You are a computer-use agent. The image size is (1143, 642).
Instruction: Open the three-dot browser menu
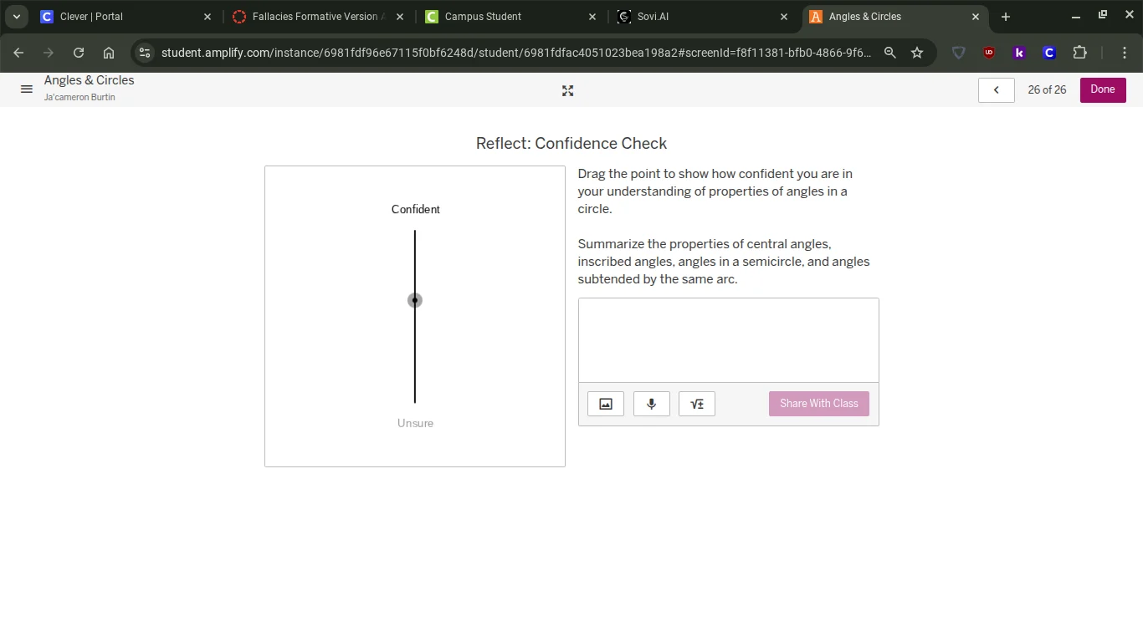pos(1125,52)
